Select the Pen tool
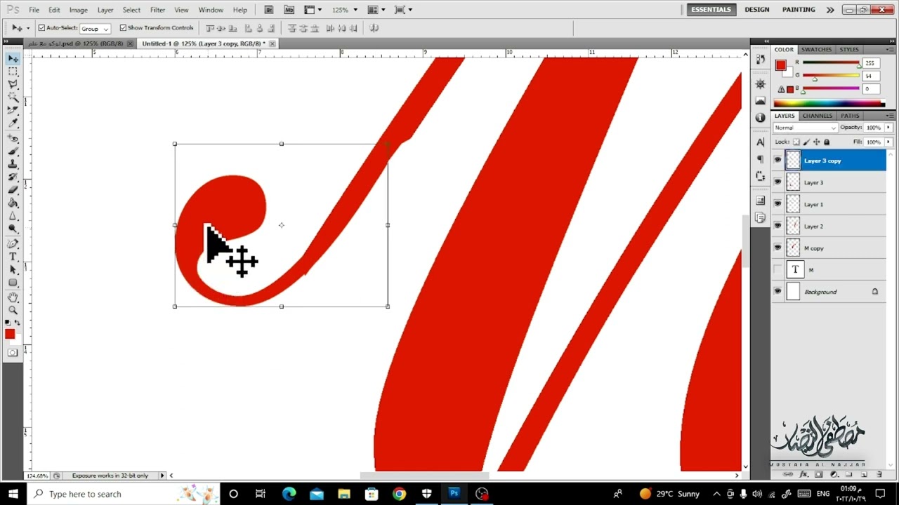 [13, 244]
